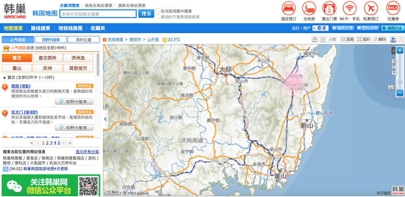Click the print map icon

(315, 40)
